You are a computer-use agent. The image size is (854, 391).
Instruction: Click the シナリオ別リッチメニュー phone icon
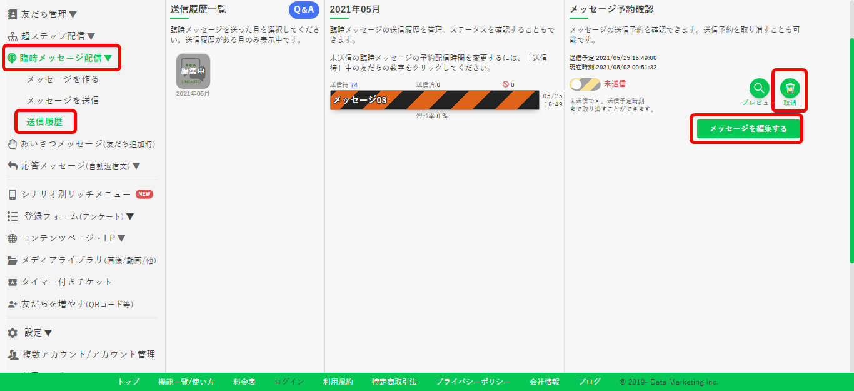11,194
